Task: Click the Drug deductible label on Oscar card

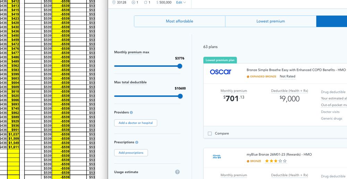Action: click(x=333, y=92)
